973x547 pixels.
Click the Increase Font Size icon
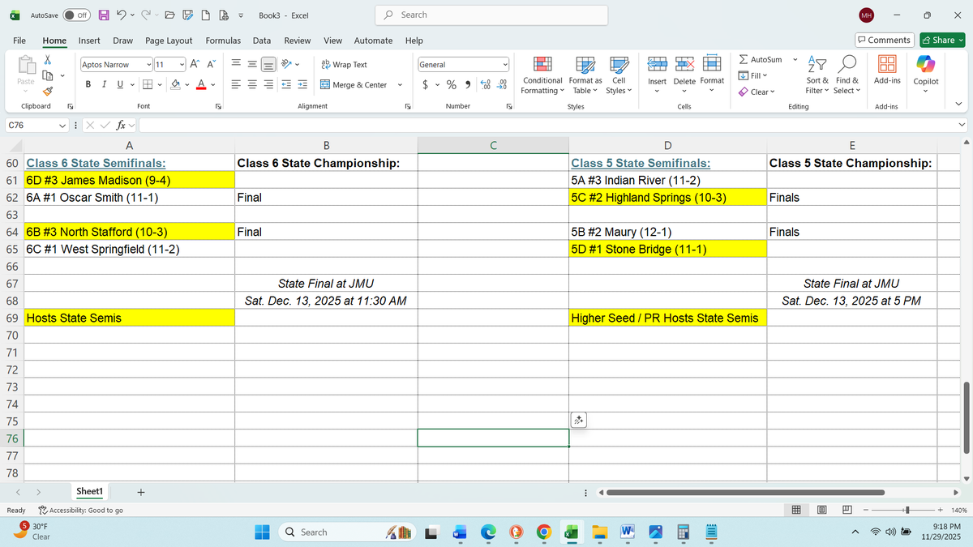[195, 64]
